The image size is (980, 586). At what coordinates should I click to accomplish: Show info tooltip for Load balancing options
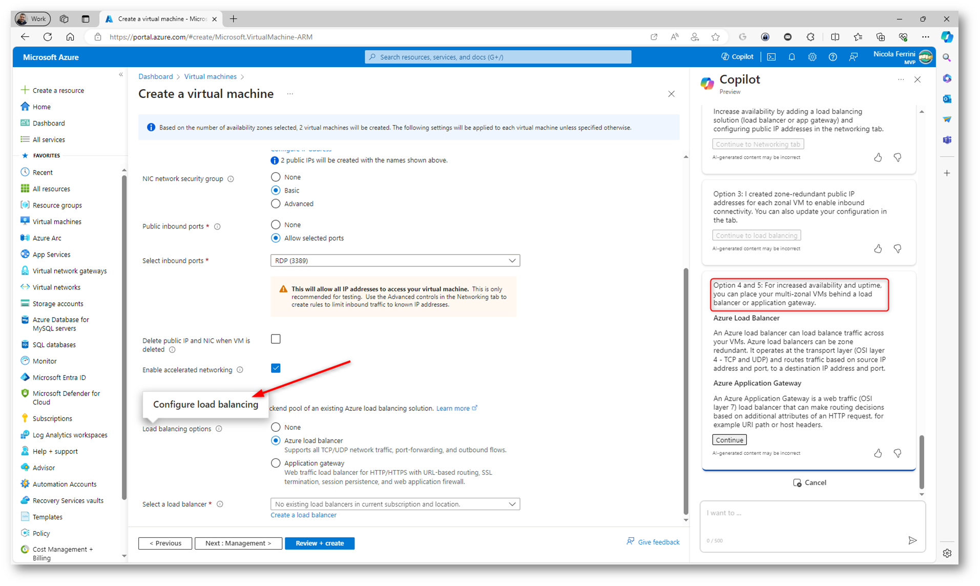tap(219, 429)
